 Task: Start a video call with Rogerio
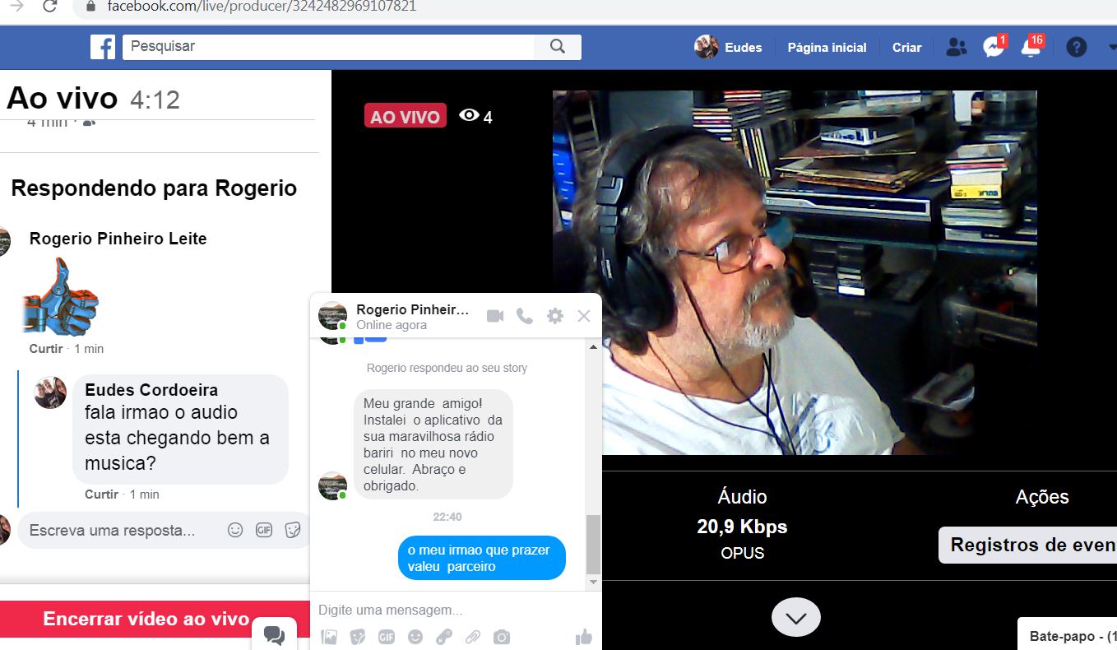tap(494, 316)
